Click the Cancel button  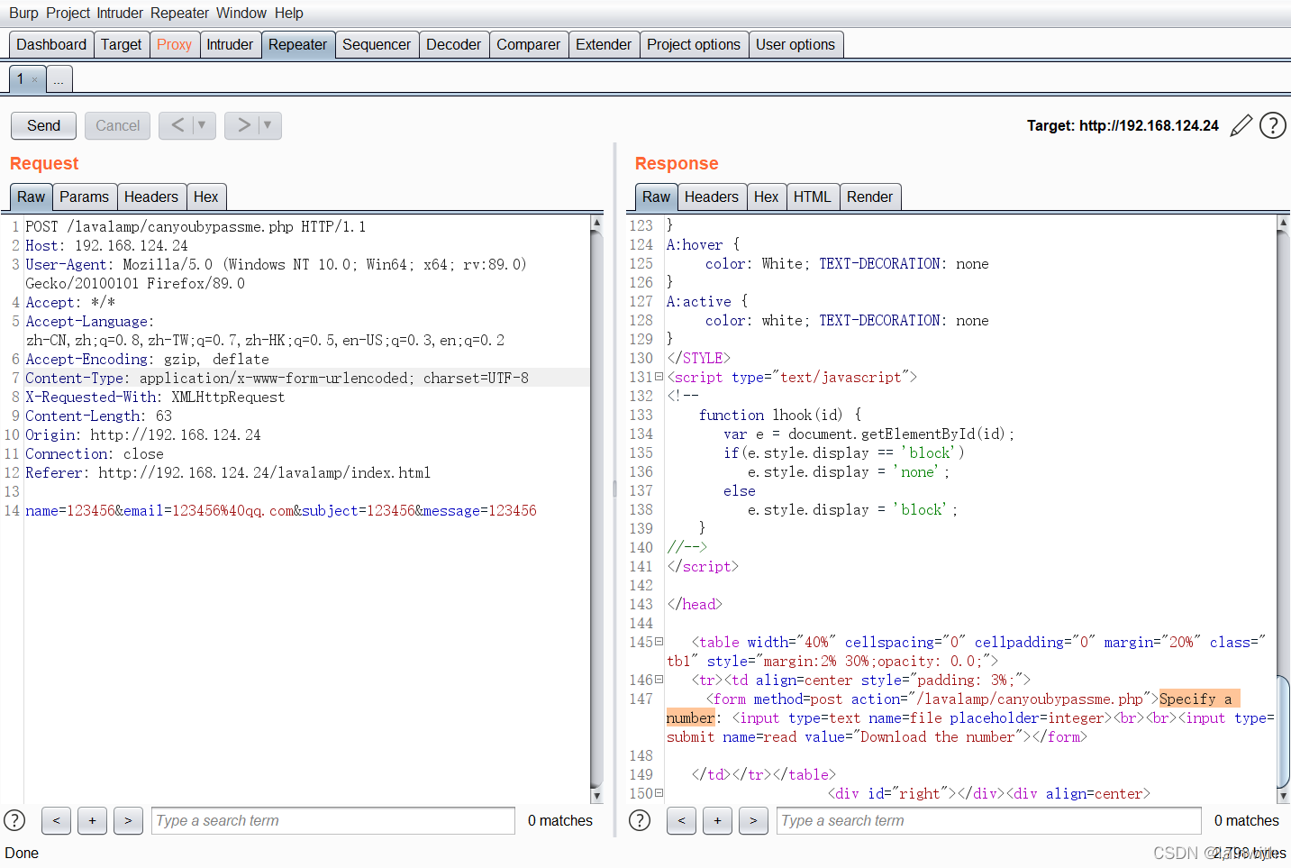click(x=117, y=125)
